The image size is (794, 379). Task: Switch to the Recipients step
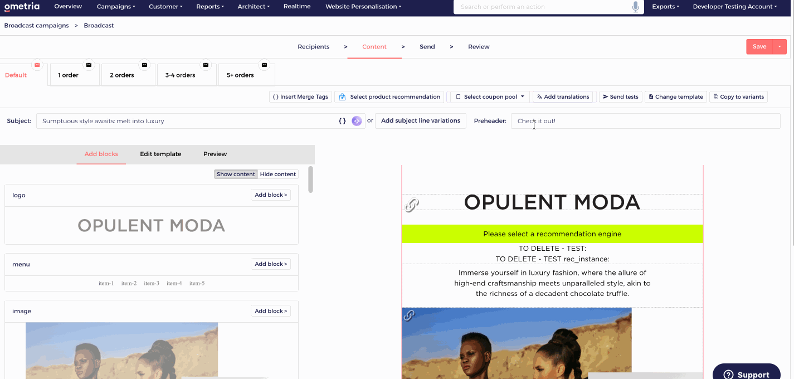coord(313,47)
